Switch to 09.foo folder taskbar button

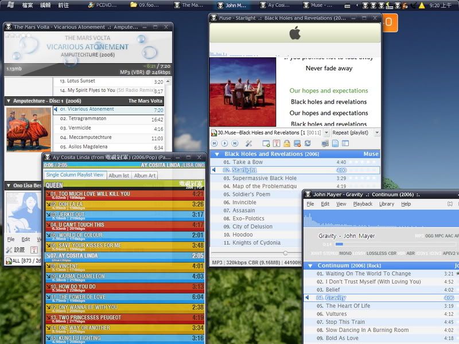tap(145, 5)
